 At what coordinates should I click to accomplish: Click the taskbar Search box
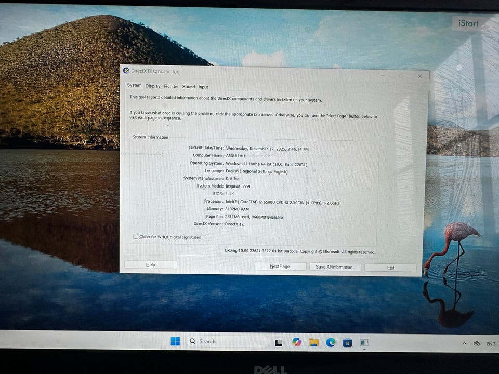tap(228, 341)
